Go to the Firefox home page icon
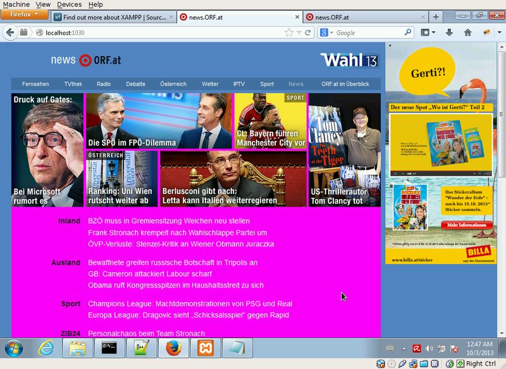This screenshot has height=369, width=506. pos(467,32)
